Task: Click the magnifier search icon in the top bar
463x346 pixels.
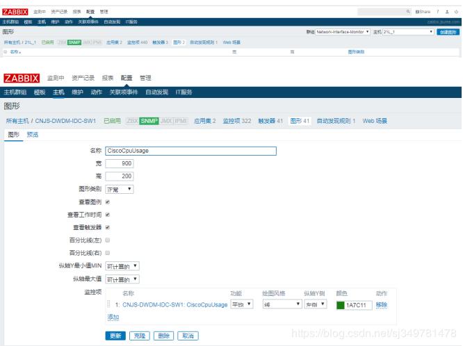Action: coord(408,12)
